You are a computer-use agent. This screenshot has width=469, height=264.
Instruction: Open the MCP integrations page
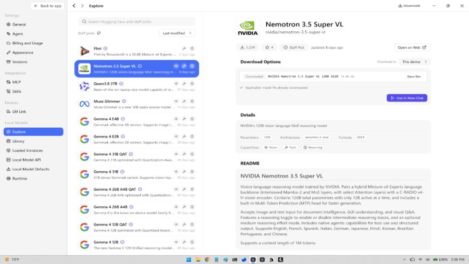tap(17, 82)
